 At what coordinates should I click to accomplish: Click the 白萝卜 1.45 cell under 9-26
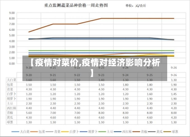(174, 94)
